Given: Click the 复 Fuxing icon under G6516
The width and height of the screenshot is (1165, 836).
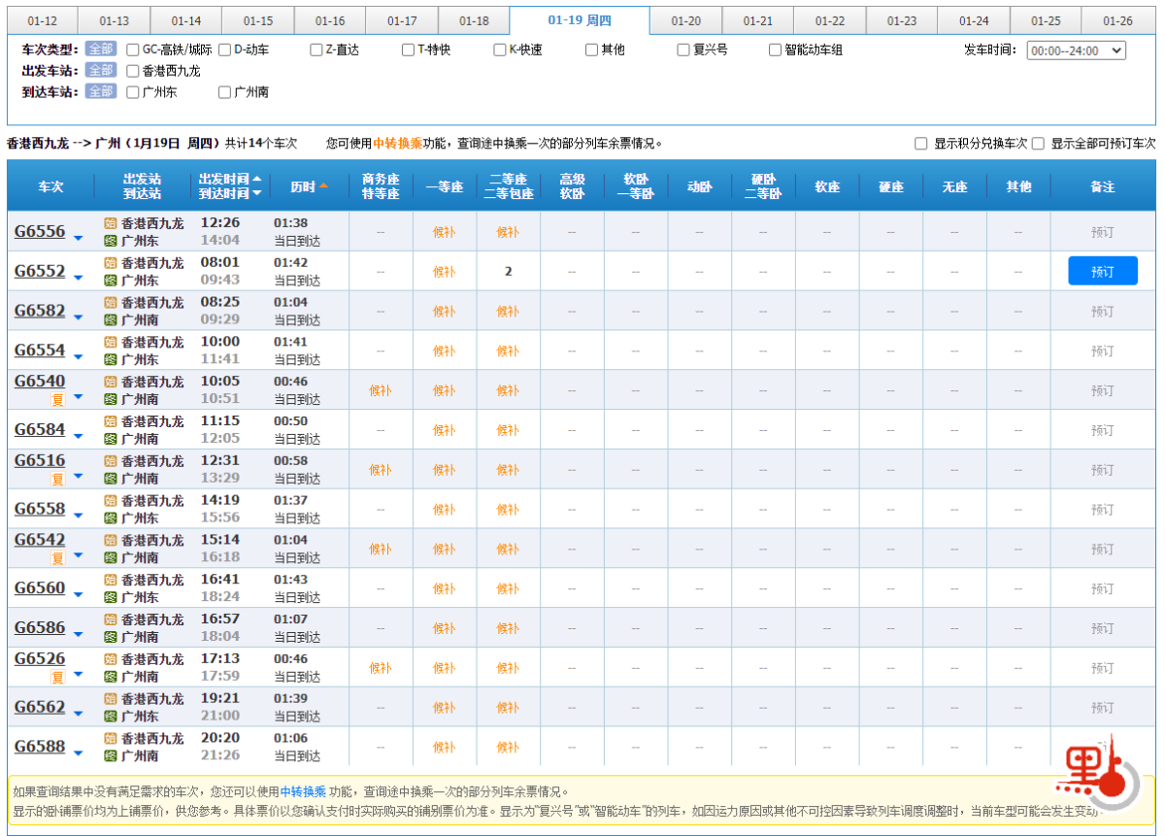Looking at the screenshot, I should click(x=57, y=479).
